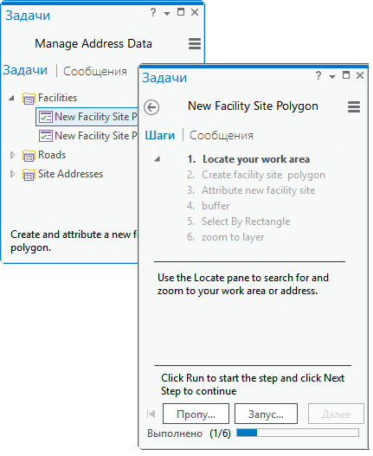Click the Выполнено progress bar
373x456 pixels.
298,433
